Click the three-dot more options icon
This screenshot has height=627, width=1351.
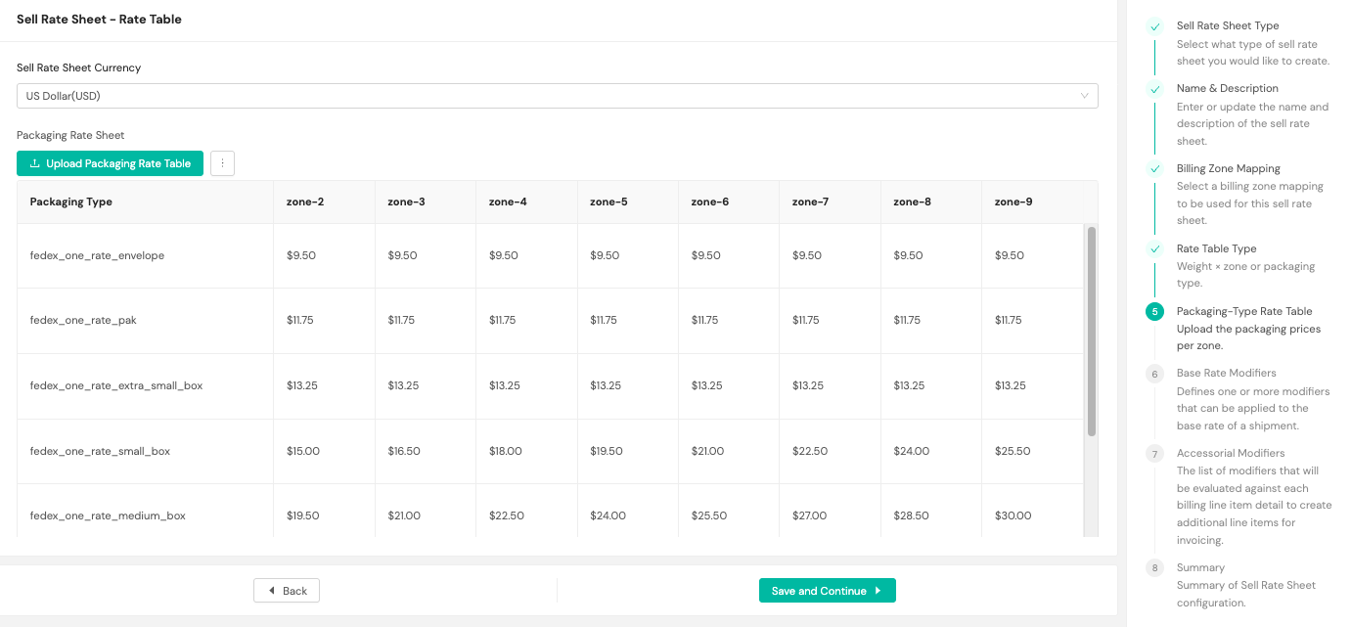click(222, 163)
